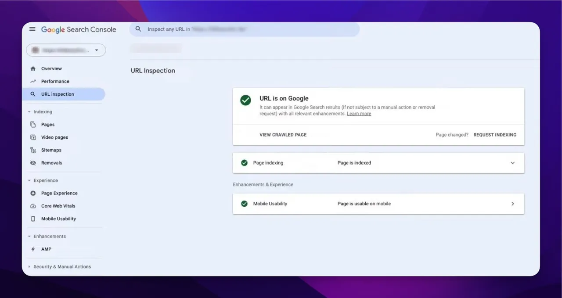Viewport: 562px width, 298px height.
Task: Click REQUEST INDEXING button
Action: point(495,135)
